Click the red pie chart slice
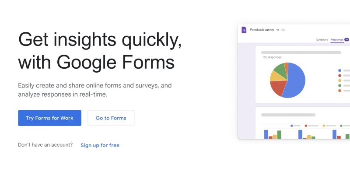 pyautogui.click(x=278, y=87)
